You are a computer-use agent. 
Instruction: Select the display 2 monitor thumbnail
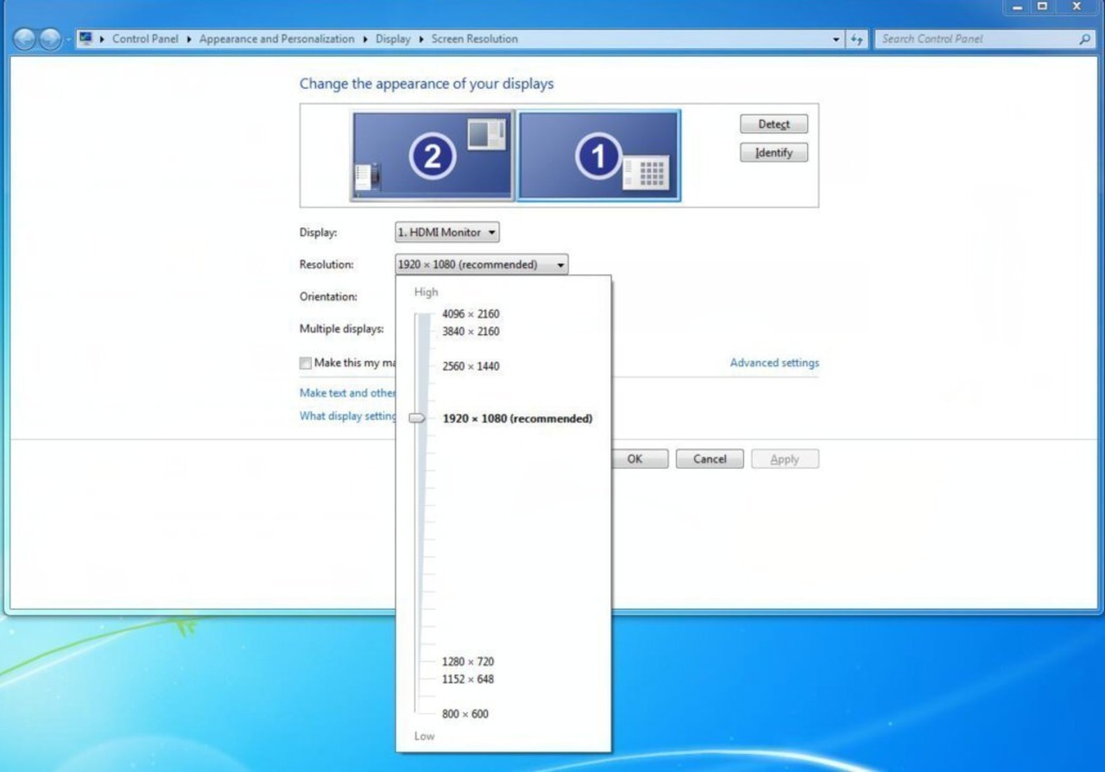[x=432, y=156]
